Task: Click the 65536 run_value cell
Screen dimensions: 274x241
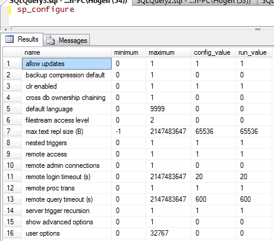Action: tap(254, 132)
